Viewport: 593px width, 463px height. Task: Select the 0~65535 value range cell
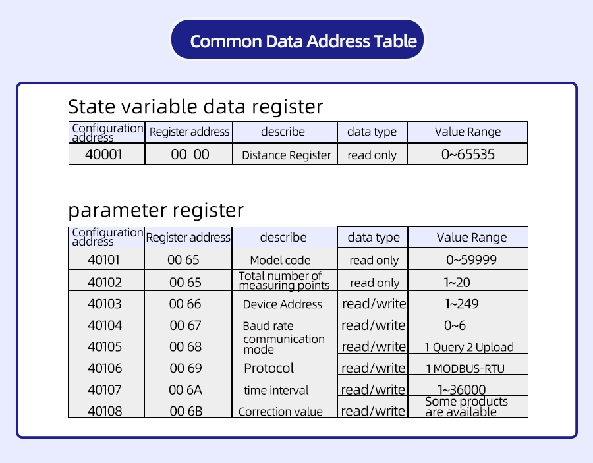(x=467, y=154)
